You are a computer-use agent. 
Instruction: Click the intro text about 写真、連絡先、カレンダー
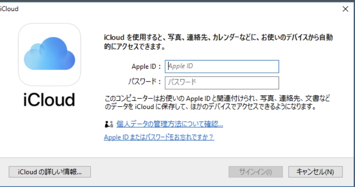[219, 42]
